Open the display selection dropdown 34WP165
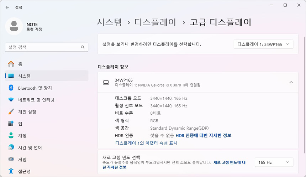This screenshot has height=177, width=306. click(x=263, y=44)
